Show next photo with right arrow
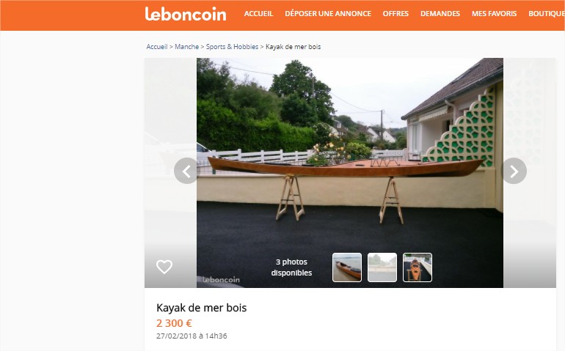Image resolution: width=565 pixels, height=351 pixels. coord(514,171)
